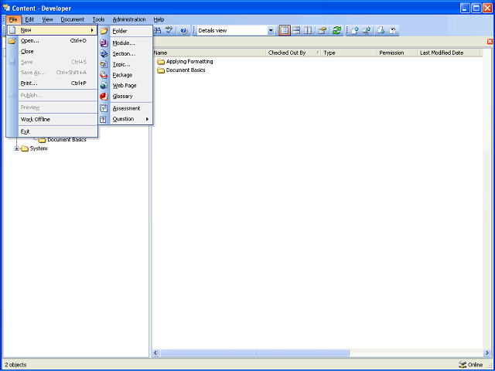Sort by the Permission column header
Image resolution: width=495 pixels, height=371 pixels.
point(397,53)
